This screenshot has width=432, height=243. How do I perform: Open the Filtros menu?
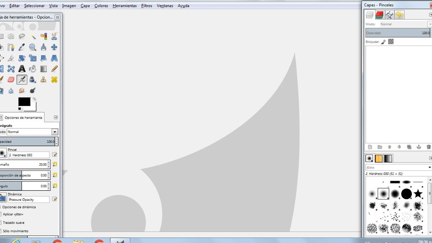tap(146, 5)
